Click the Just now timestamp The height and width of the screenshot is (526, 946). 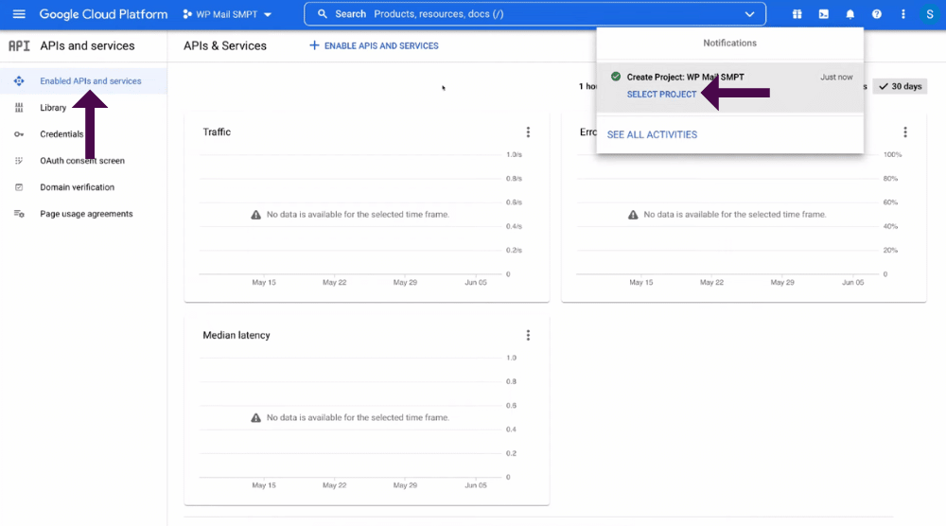tap(836, 78)
